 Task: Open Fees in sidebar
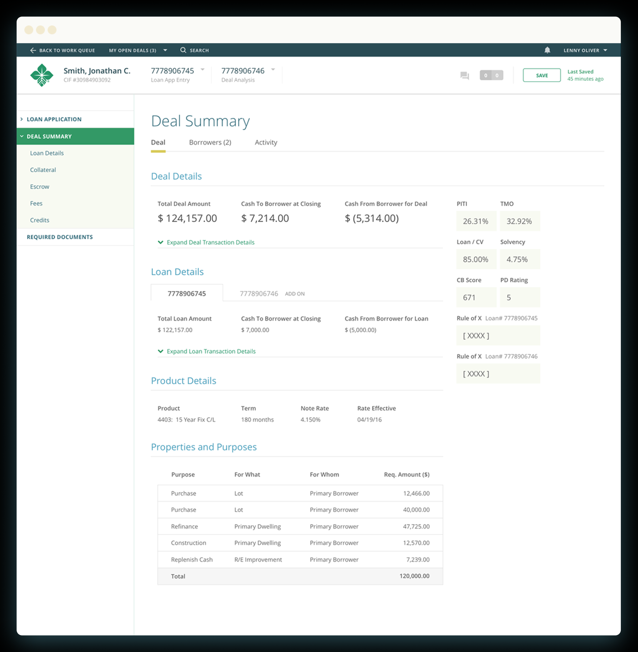tap(36, 203)
